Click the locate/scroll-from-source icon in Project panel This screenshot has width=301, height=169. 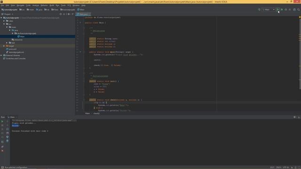[61, 14]
